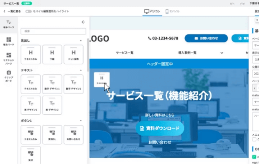The image size is (259, 164).
Task: Select the 表 デザイン1 text part
Action: 31,105
